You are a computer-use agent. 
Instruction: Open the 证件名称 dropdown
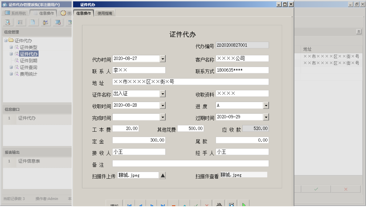click(x=162, y=93)
